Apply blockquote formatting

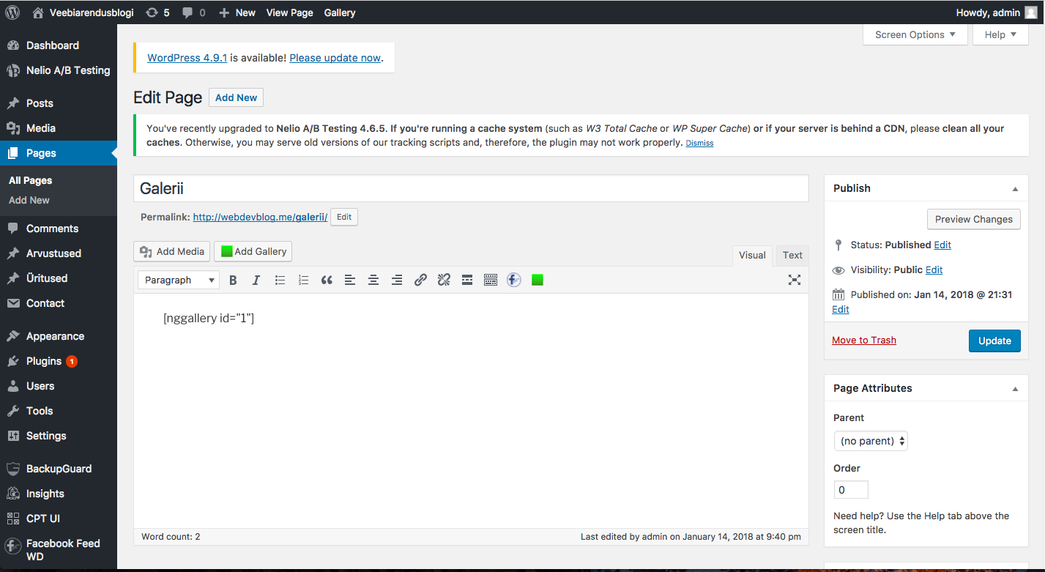[x=327, y=280]
